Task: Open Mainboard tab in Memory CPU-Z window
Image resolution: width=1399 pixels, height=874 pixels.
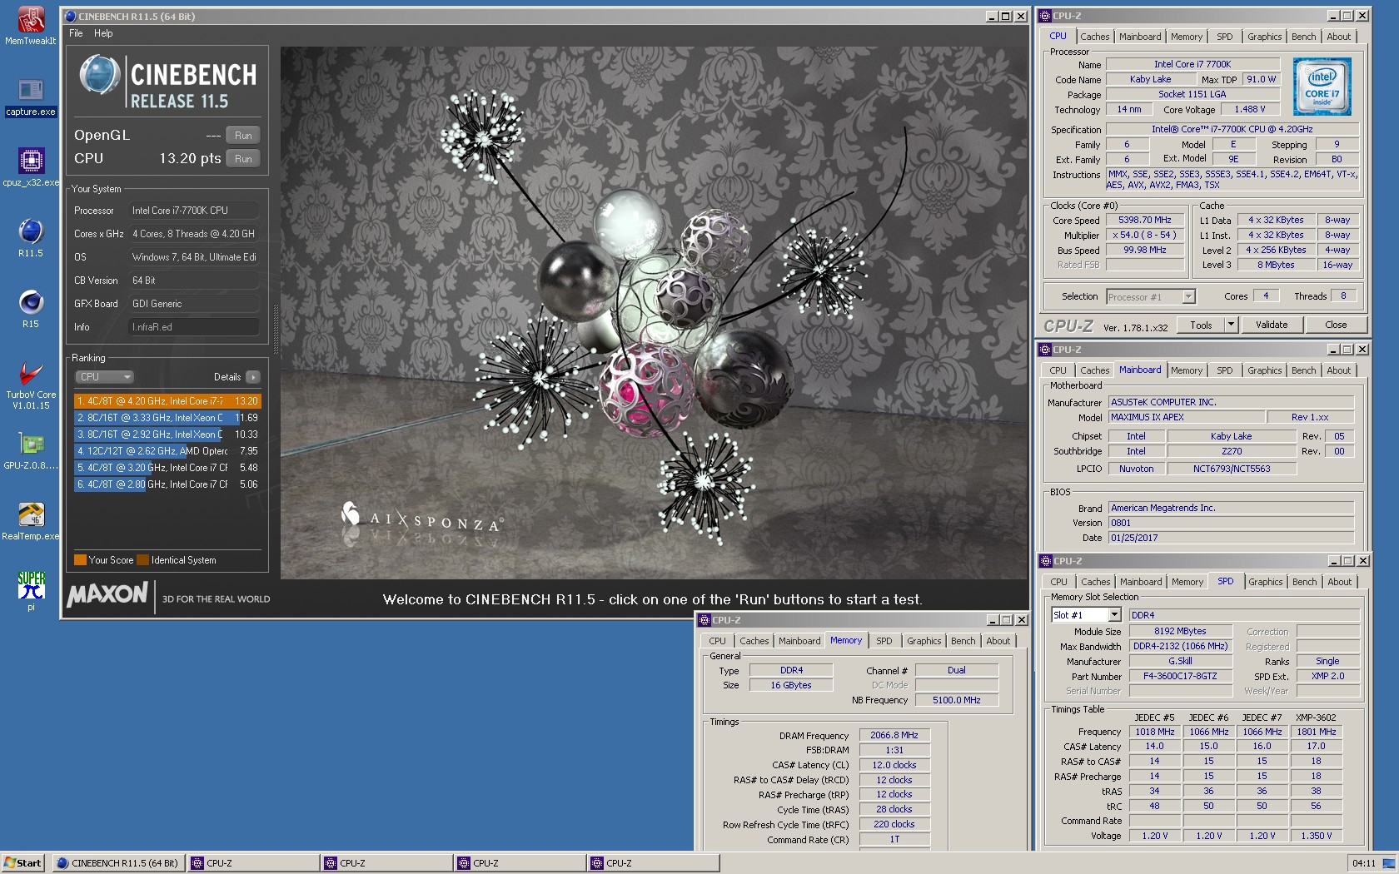Action: click(x=799, y=641)
